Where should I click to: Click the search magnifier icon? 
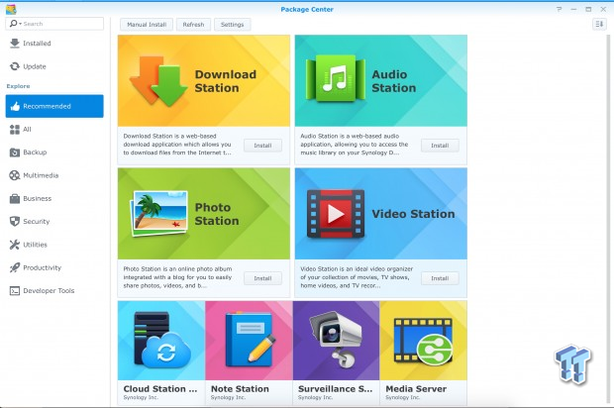(13, 24)
